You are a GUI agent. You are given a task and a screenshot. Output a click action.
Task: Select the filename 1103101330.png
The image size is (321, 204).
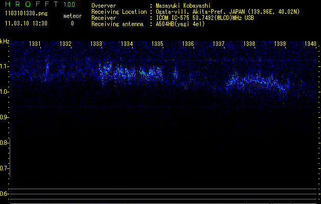[26, 14]
